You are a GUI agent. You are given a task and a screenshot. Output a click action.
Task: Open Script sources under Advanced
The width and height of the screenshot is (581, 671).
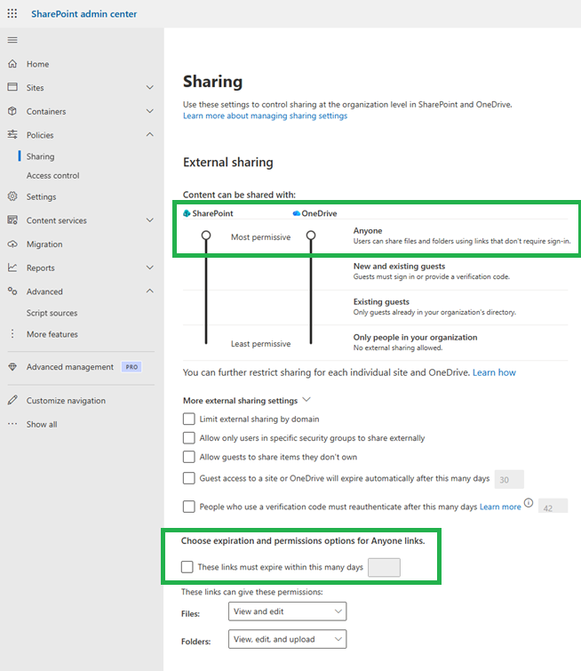52,313
